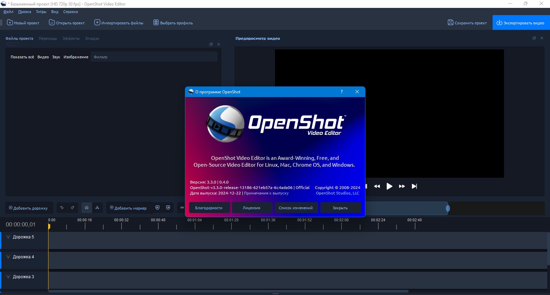Screen dimensions: 550x295
Task: Switch to the Переходы tab
Action: [48, 38]
